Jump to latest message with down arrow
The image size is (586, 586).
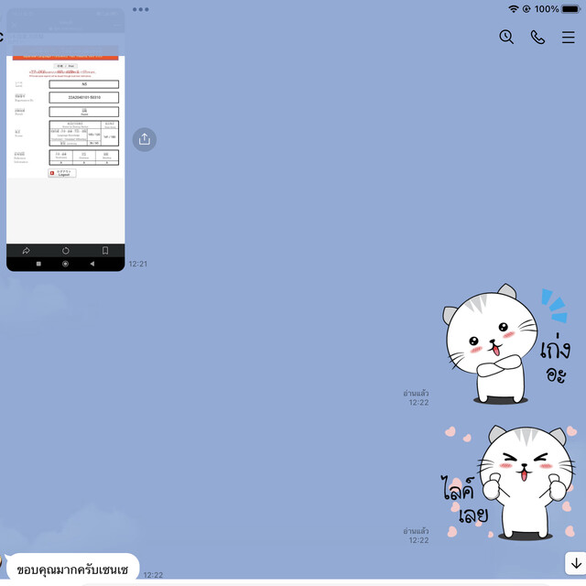(x=575, y=562)
